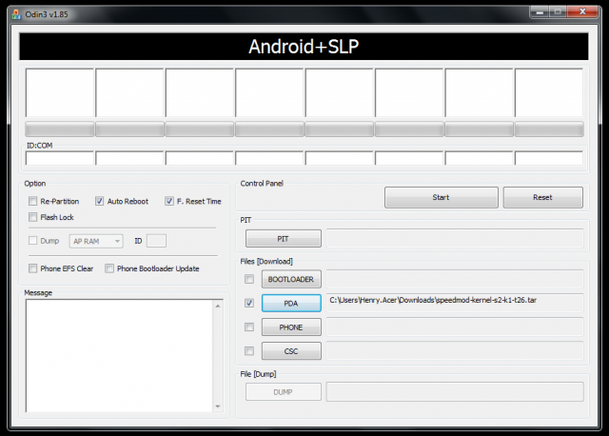Click the Files [Download] group label
This screenshot has height=436, width=609.
point(266,261)
